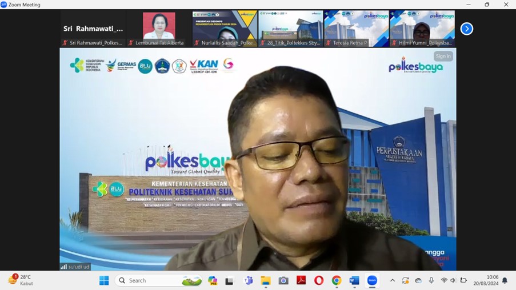This screenshot has height=290, width=516.
Task: Click muted mic icon for Teresia Retna
Action: pos(328,43)
